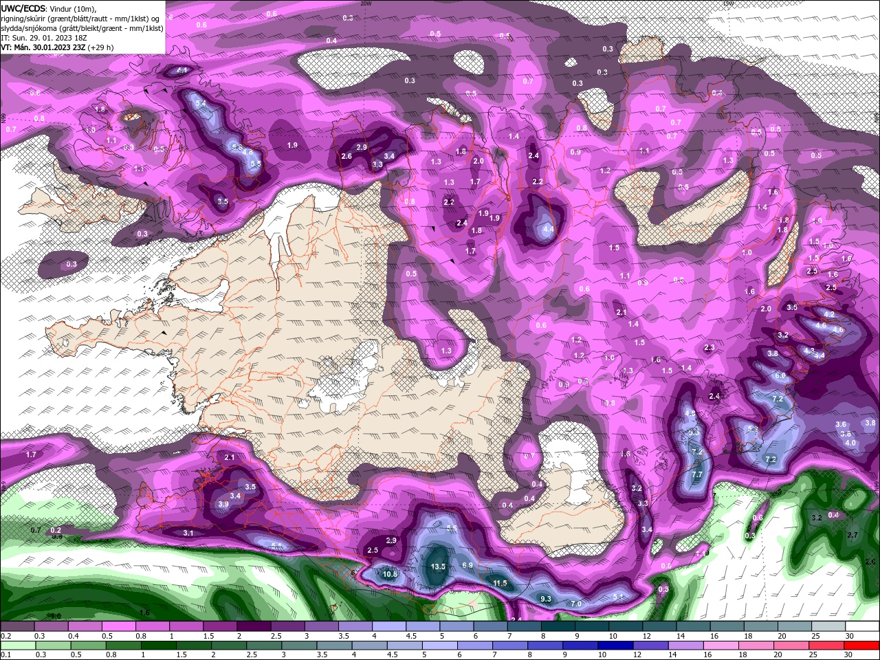Screen dimensions: 880x660
Task: Click the 4.1 value on the map
Action: (182, 70)
